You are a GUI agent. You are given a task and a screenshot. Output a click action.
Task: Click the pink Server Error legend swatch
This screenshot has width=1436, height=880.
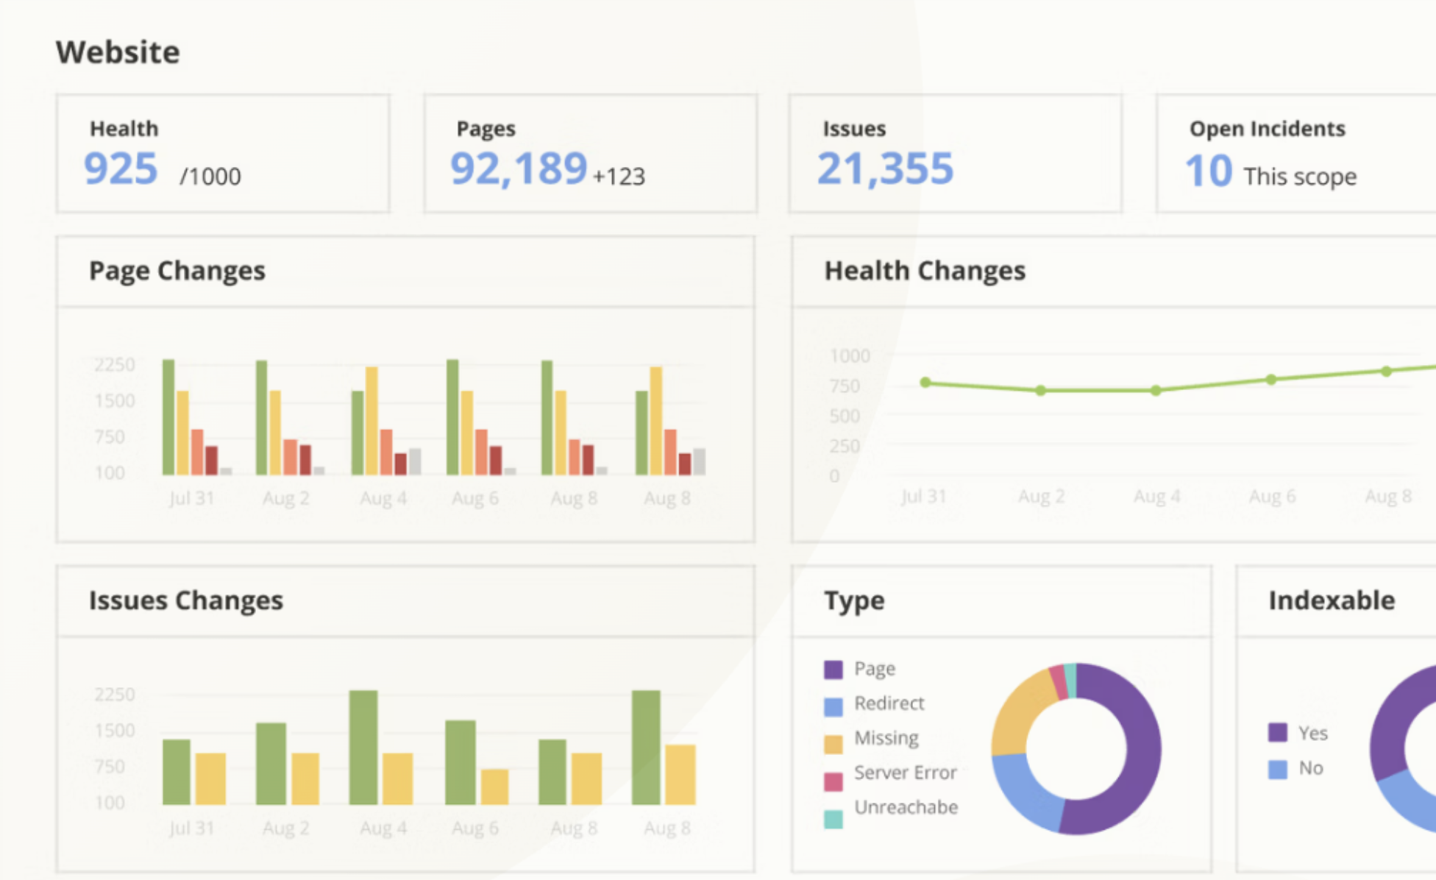point(833,781)
